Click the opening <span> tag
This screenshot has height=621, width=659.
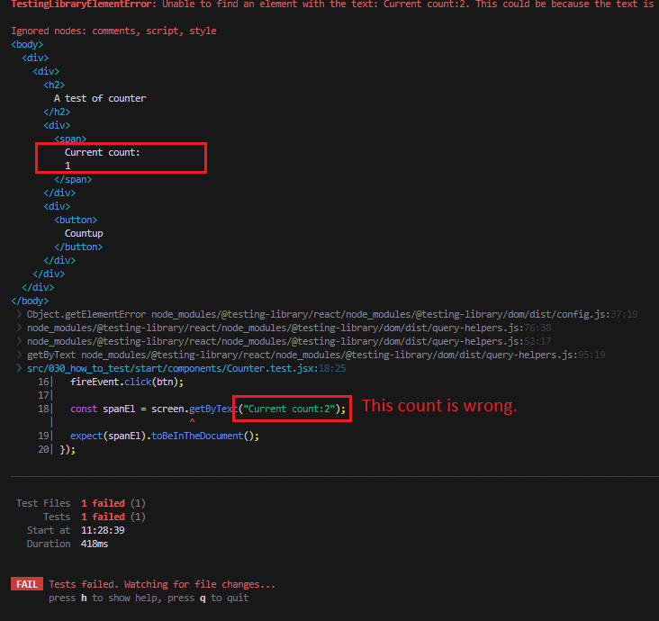70,139
